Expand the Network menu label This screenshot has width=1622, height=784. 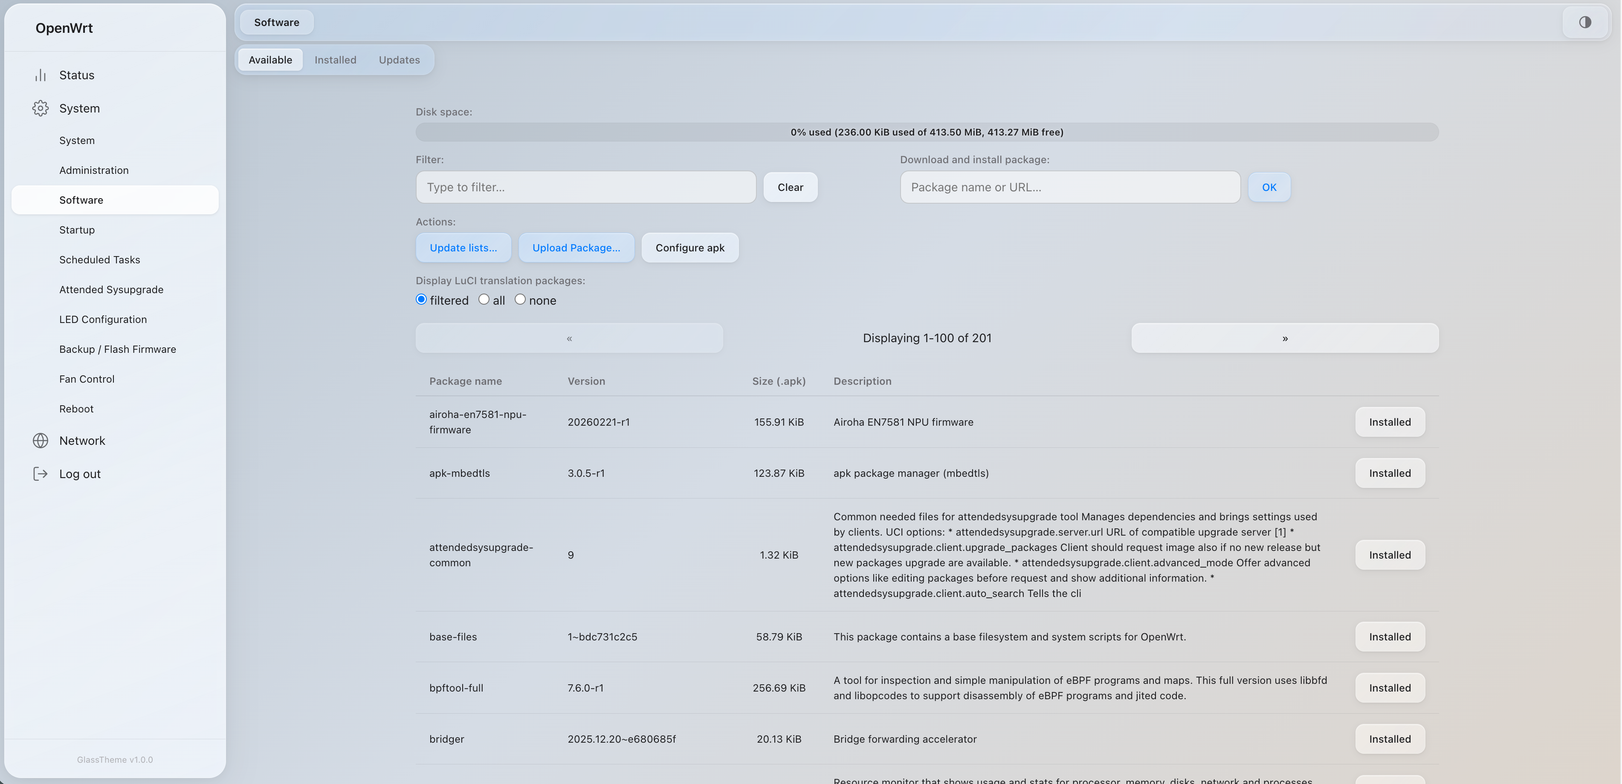pyautogui.click(x=82, y=441)
